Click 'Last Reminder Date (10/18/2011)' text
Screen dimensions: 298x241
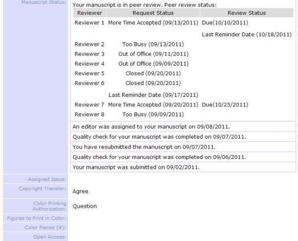(x=247, y=34)
